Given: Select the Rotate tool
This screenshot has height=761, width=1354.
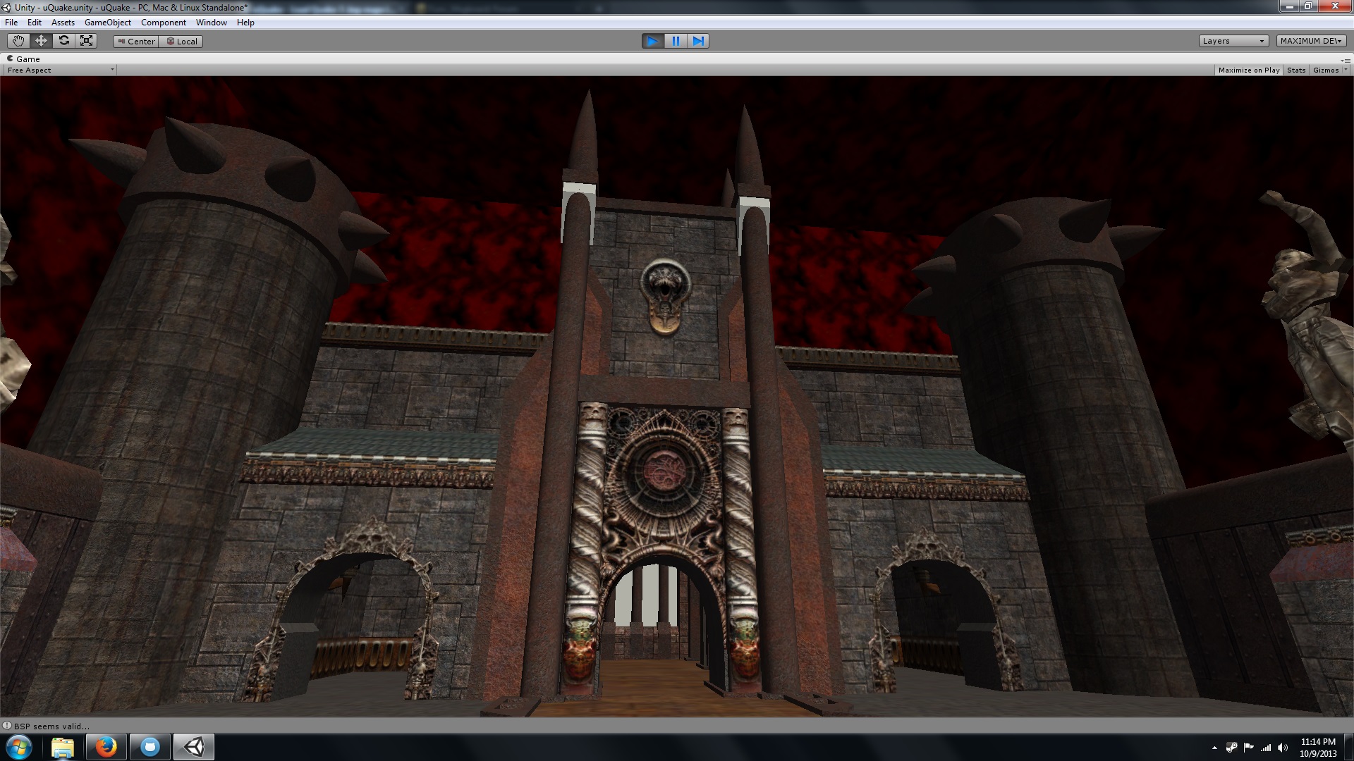Looking at the screenshot, I should click(x=63, y=40).
